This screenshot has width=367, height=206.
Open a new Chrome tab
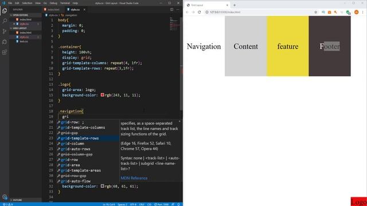(x=235, y=5)
